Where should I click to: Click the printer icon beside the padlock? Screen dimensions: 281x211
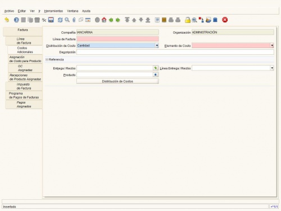point(178,20)
